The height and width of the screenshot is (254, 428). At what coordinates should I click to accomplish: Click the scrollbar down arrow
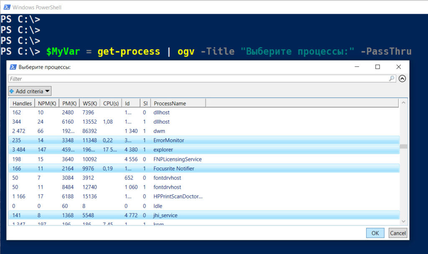[403, 221]
